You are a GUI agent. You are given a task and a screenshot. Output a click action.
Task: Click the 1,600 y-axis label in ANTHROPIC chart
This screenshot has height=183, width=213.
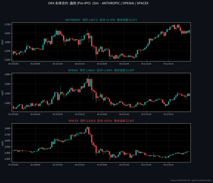click(x=7, y=42)
